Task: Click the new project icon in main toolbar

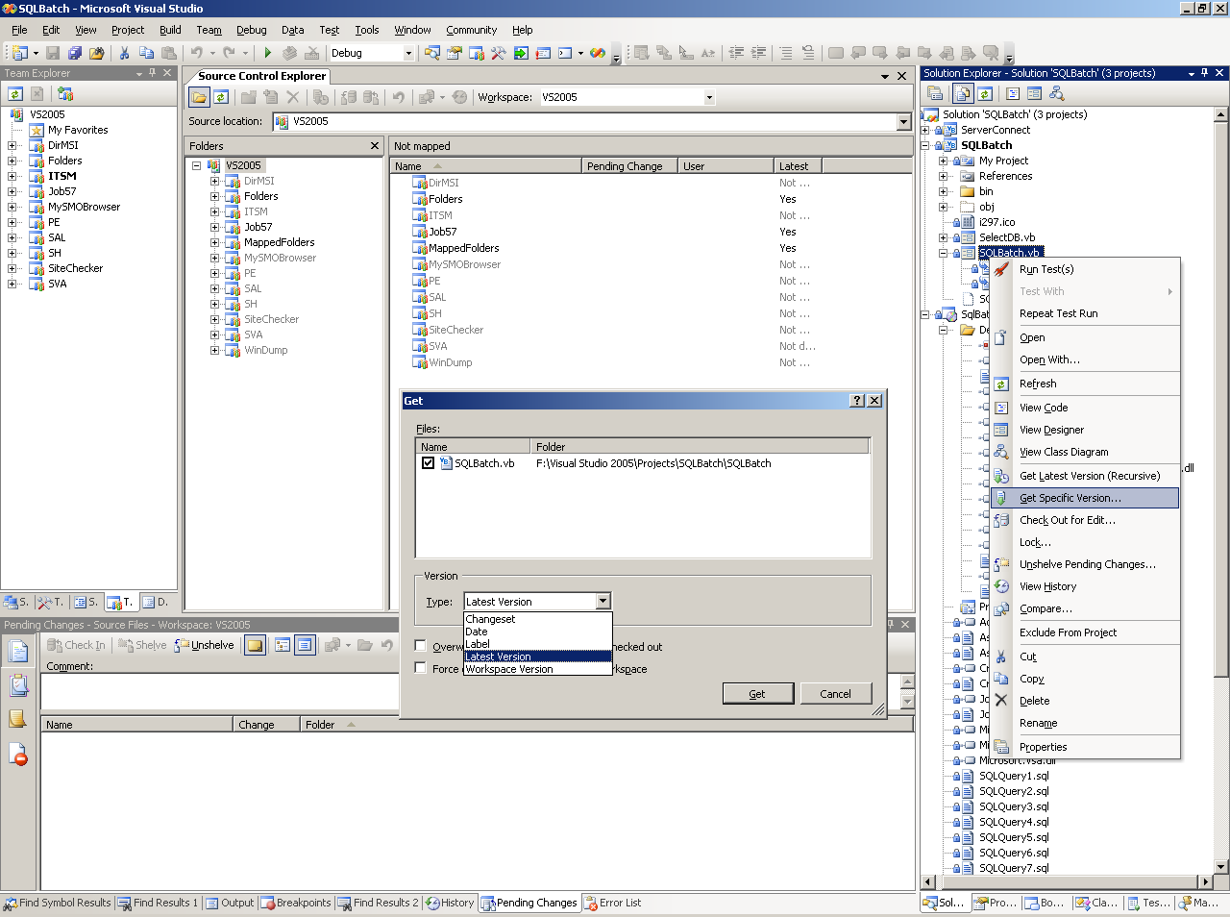Action: coord(19,53)
